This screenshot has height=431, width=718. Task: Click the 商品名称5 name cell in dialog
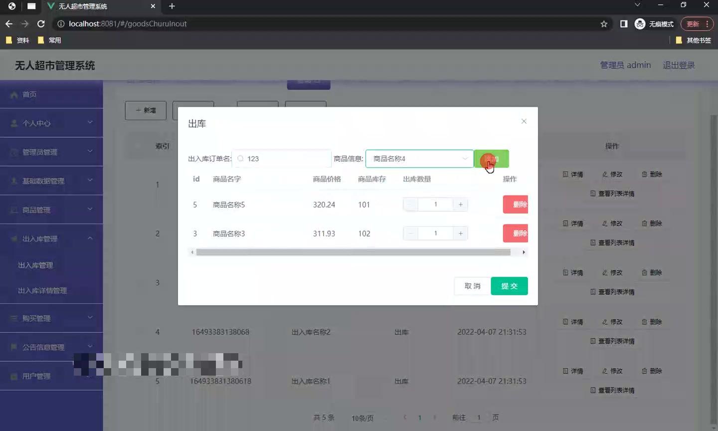(229, 205)
